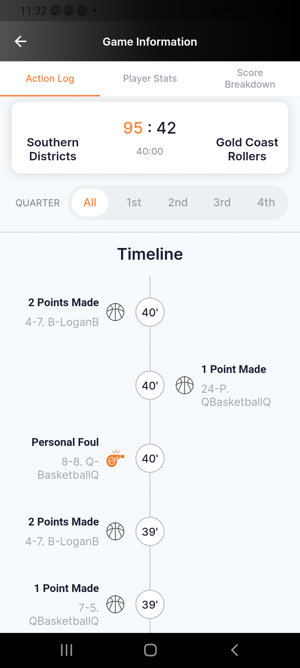Tap basketball icon next to 24-P. QBasketballQ
The height and width of the screenshot is (668, 300).
[x=185, y=385]
